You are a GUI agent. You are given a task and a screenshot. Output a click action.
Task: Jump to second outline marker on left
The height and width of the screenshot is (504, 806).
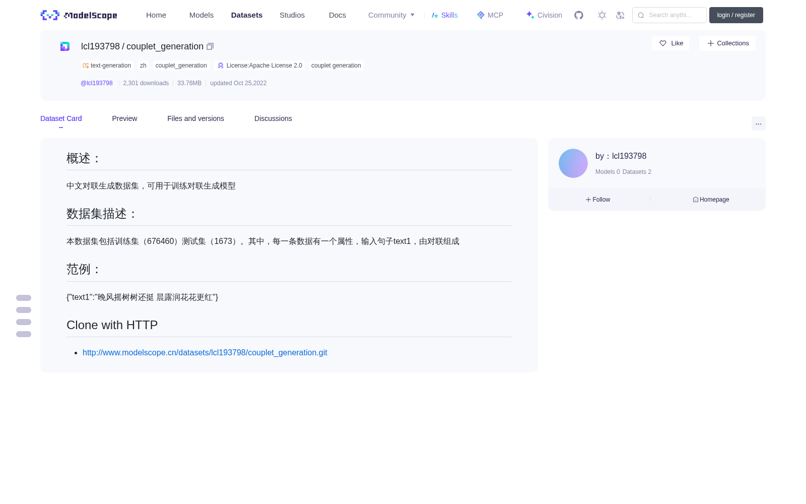tap(24, 310)
